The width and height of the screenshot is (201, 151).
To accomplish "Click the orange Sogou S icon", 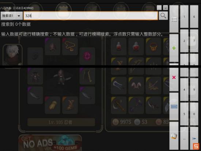I will tap(196, 146).
